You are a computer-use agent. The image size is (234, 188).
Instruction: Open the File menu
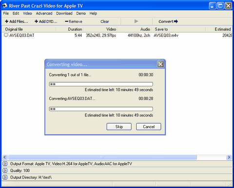pyautogui.click(x=6, y=13)
